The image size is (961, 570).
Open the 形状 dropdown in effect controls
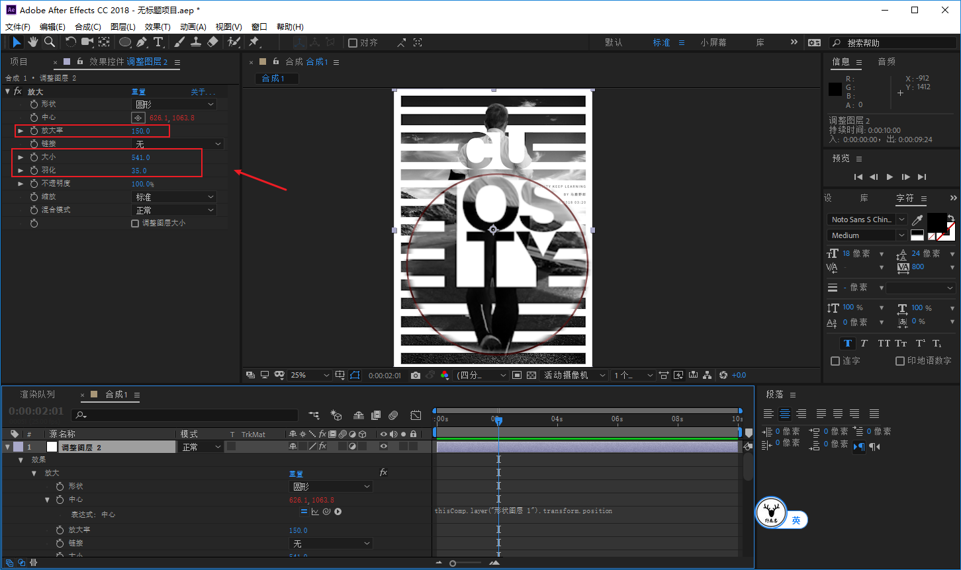[174, 104]
